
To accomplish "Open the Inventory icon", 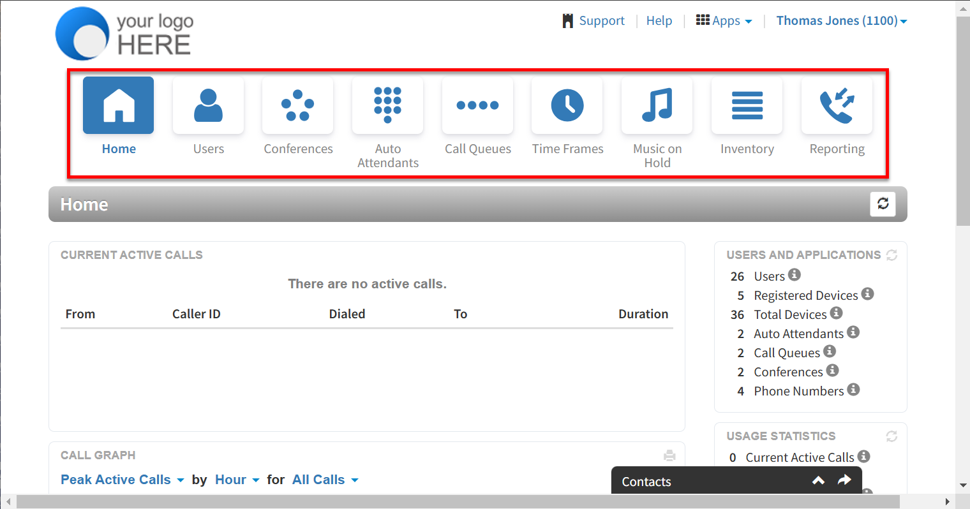I will coord(747,106).
